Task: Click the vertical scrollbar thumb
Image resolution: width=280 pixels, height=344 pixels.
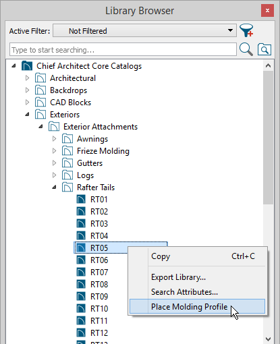Action: (x=268, y=138)
